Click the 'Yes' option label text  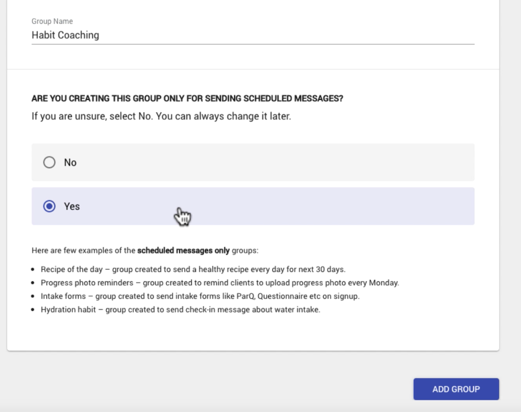[x=72, y=206]
